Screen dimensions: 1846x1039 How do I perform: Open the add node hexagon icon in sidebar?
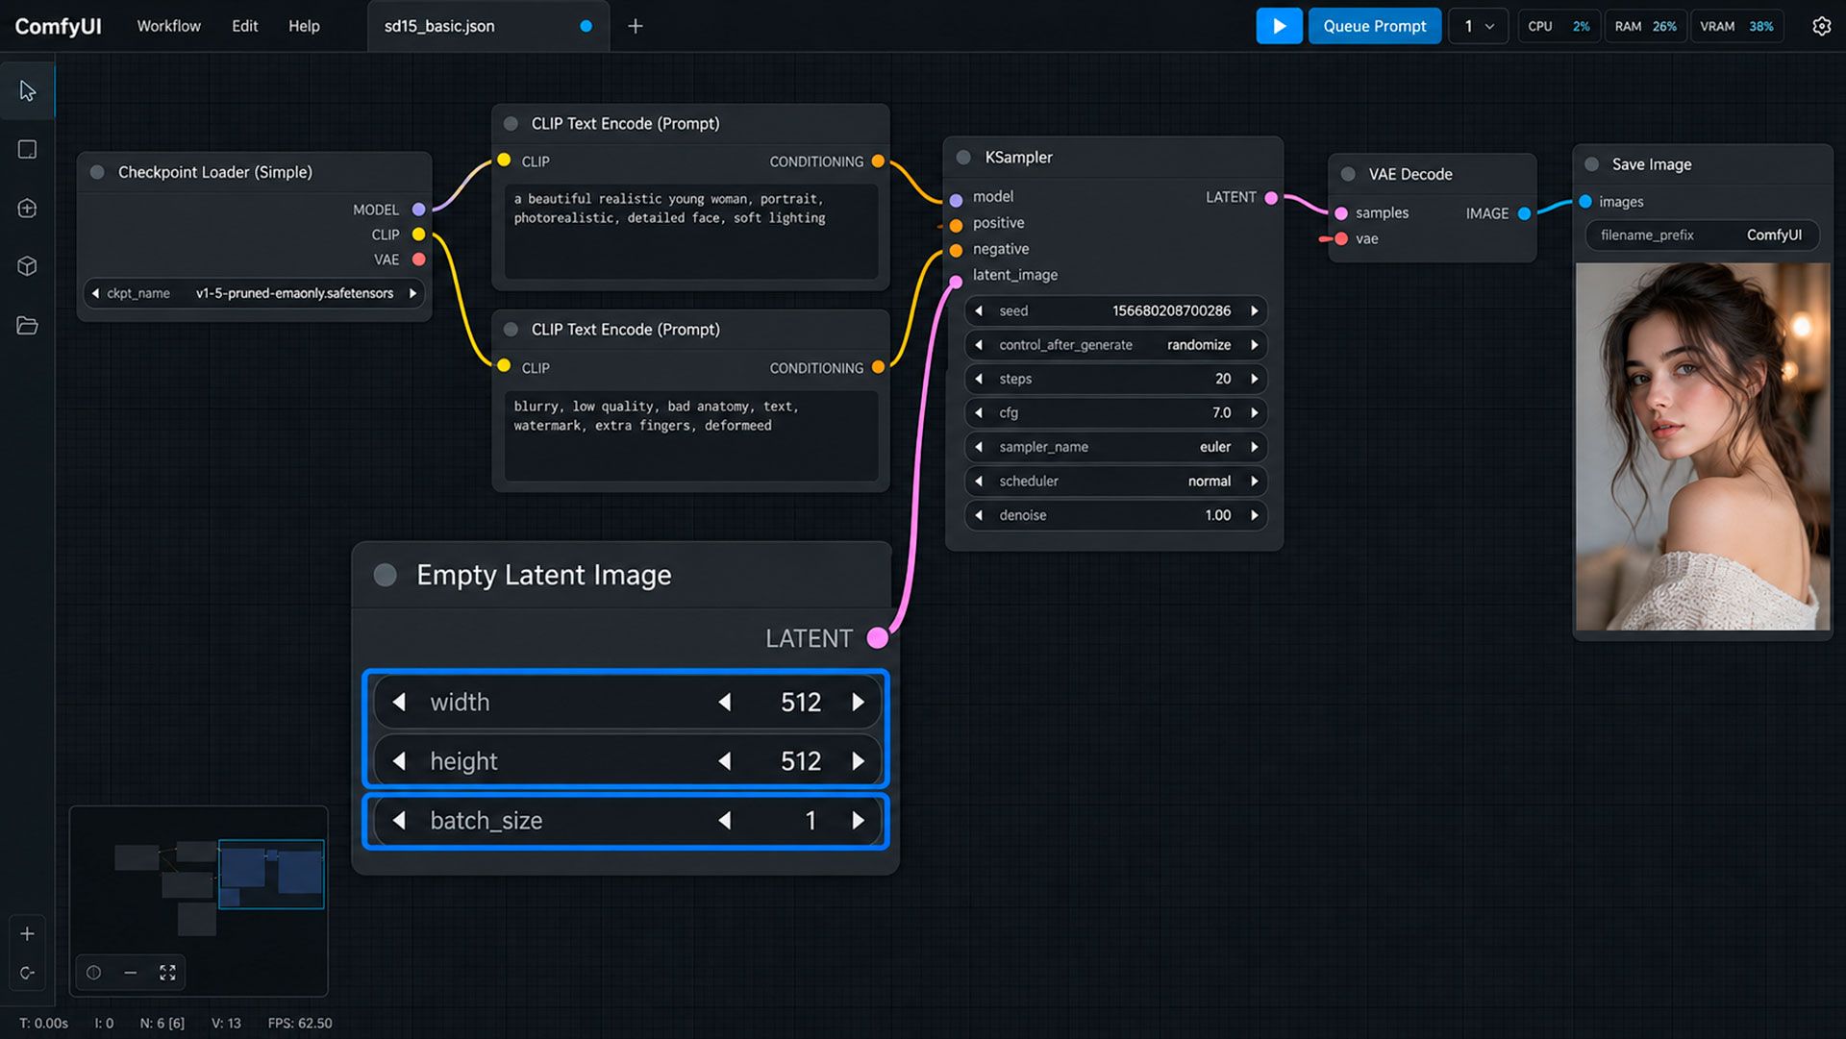[x=27, y=209]
